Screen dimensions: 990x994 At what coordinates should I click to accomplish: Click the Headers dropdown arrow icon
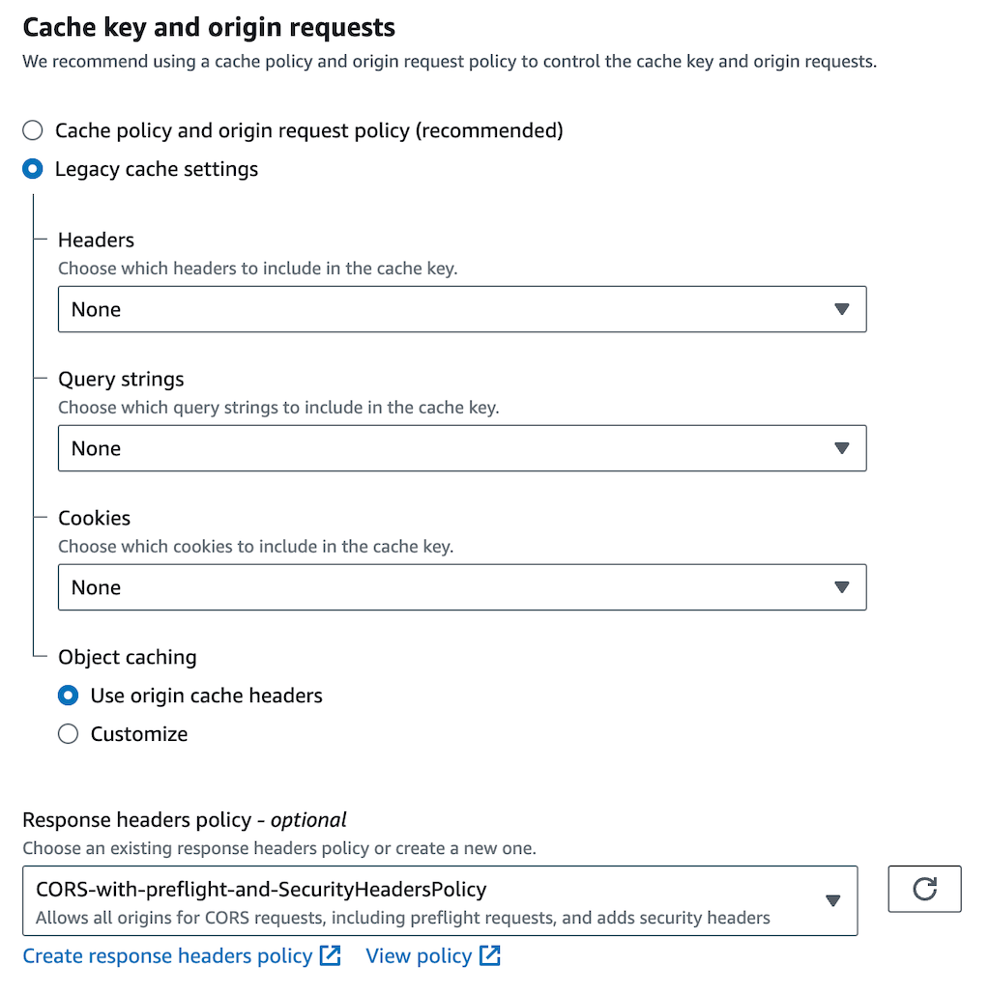[x=841, y=309]
